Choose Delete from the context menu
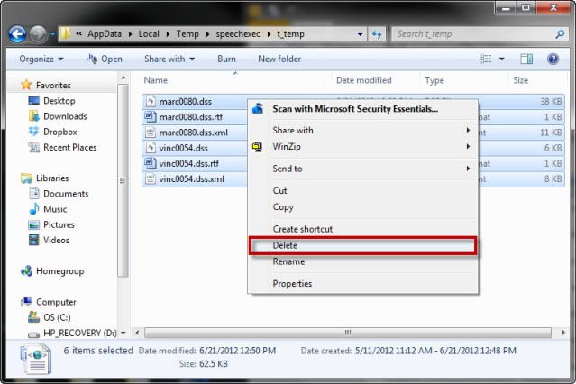The height and width of the screenshot is (384, 576). [363, 245]
